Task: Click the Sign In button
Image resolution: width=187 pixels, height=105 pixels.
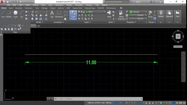Action: (138, 2)
